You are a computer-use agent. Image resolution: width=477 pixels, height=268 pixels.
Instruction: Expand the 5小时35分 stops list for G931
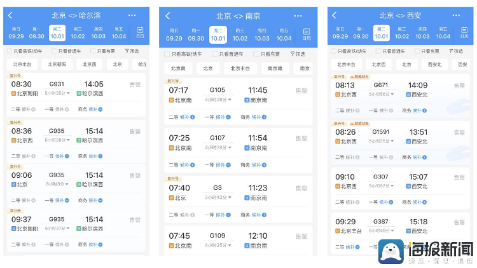click(57, 93)
